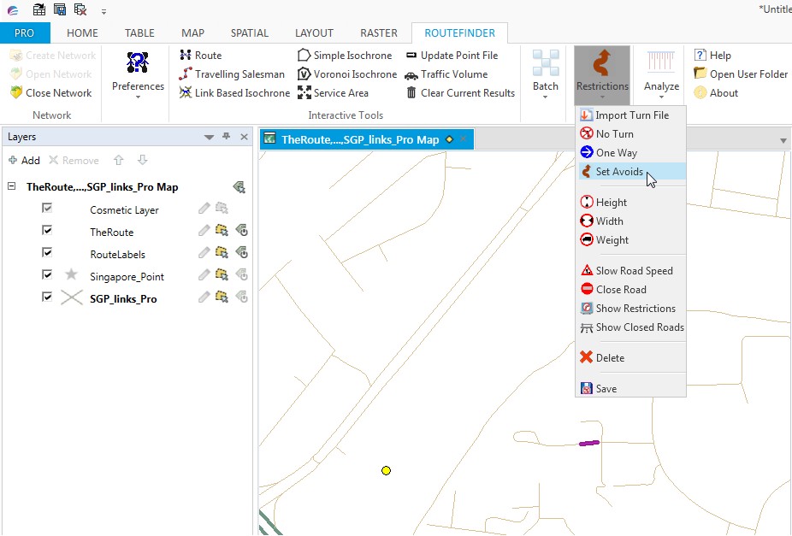Expand the Preferences dropdown
Image resolution: width=792 pixels, height=536 pixels.
click(x=138, y=96)
